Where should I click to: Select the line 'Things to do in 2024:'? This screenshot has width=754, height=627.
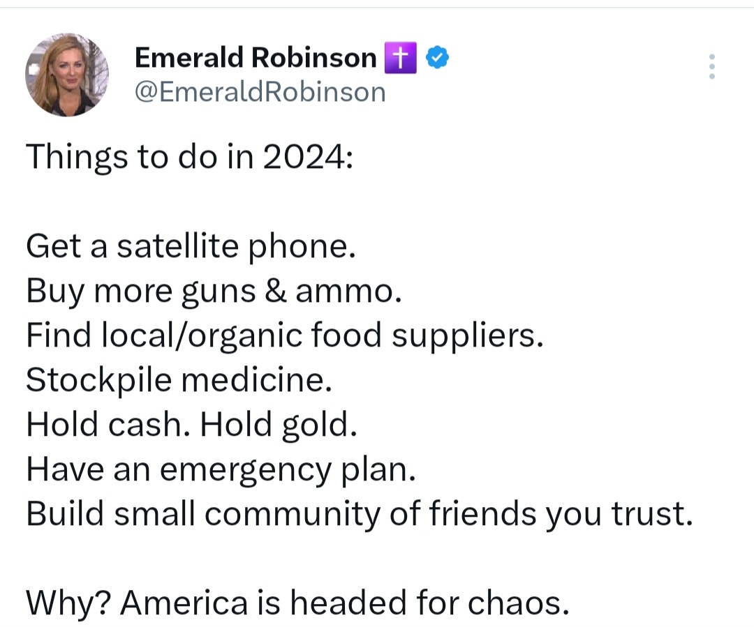pos(190,156)
